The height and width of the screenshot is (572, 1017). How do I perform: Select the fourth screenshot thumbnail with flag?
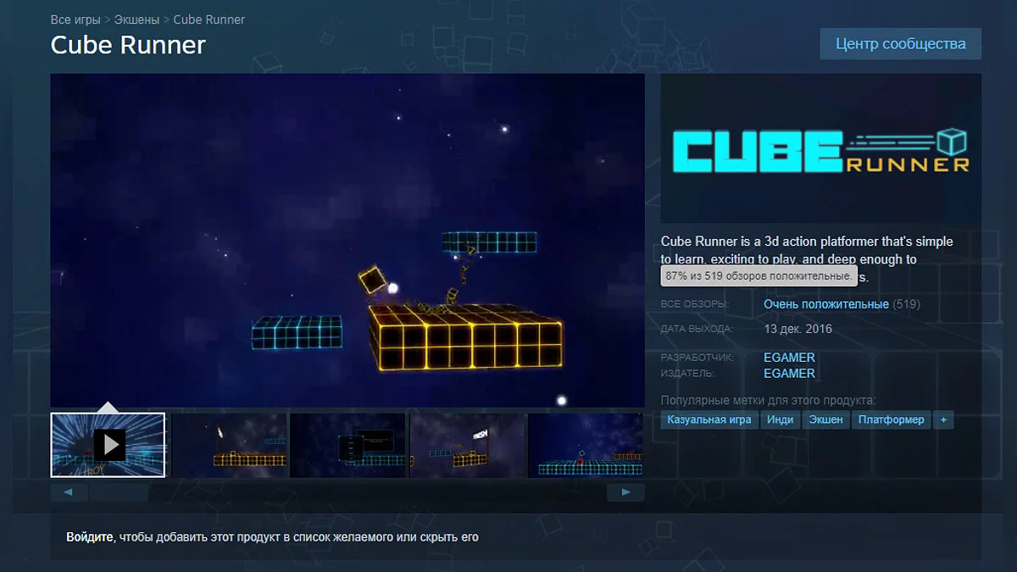[467, 445]
